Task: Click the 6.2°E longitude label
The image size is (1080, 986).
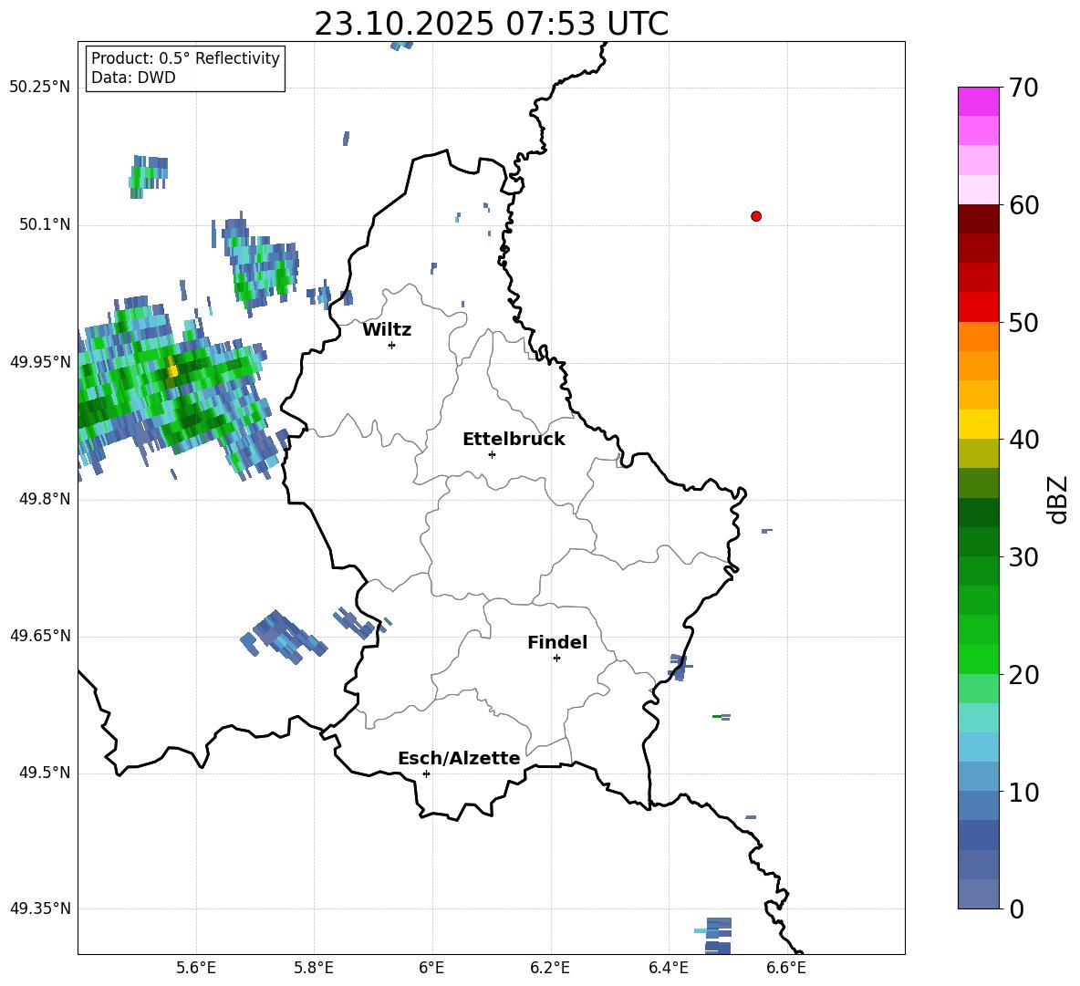Action: pyautogui.click(x=550, y=968)
